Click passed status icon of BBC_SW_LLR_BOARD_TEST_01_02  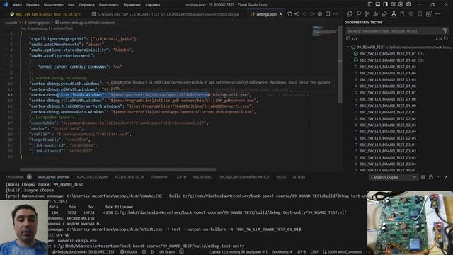pyautogui.click(x=355, y=60)
